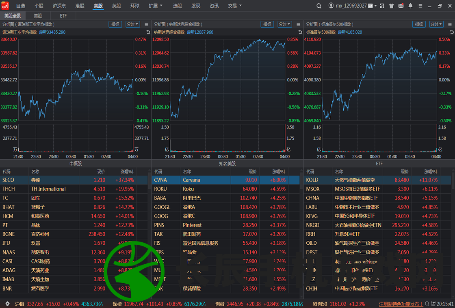This screenshot has height=308, width=455.
Task: Open the 资讯 menu
Action: [x=214, y=6]
